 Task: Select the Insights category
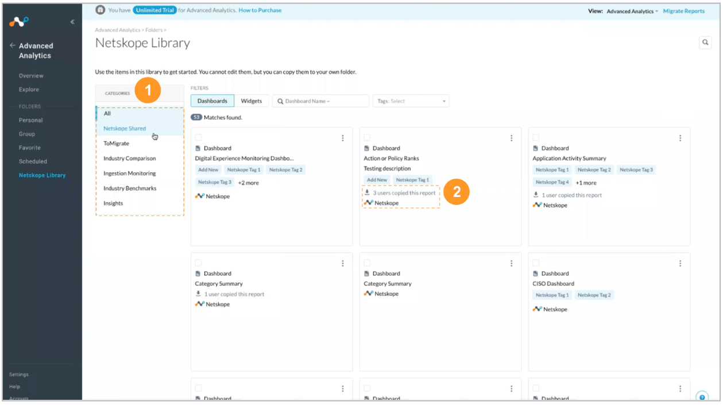(x=140, y=203)
